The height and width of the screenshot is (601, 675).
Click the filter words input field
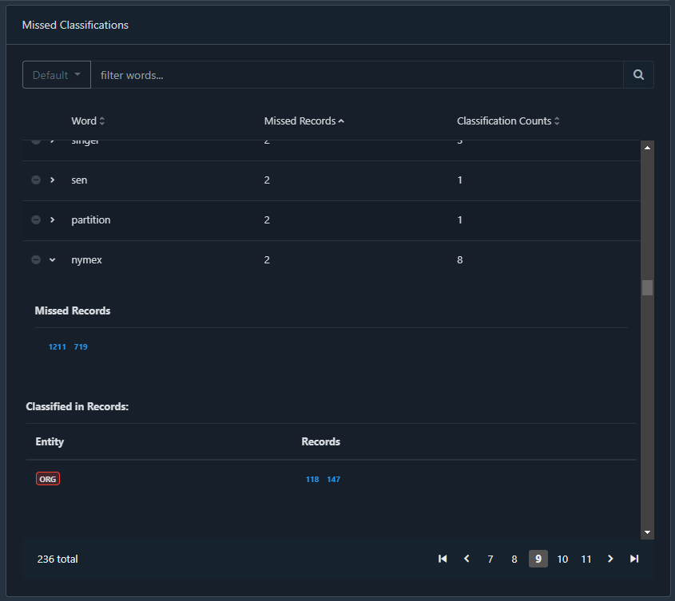[x=356, y=75]
